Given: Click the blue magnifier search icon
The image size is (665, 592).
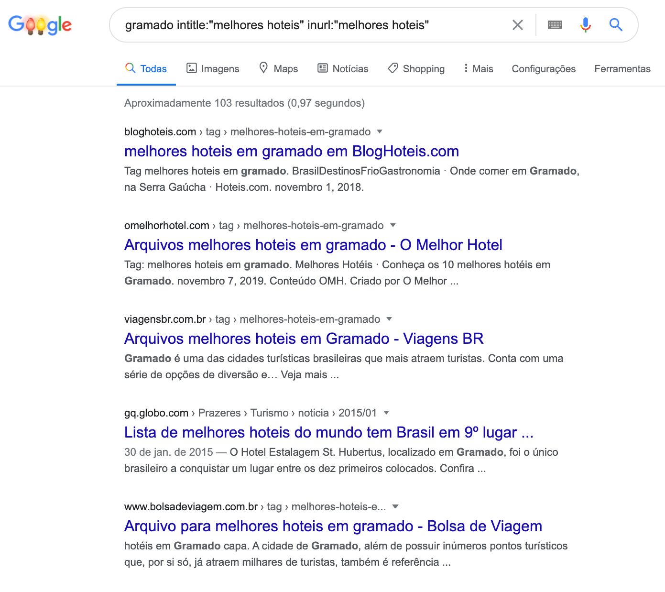Looking at the screenshot, I should coord(616,24).
